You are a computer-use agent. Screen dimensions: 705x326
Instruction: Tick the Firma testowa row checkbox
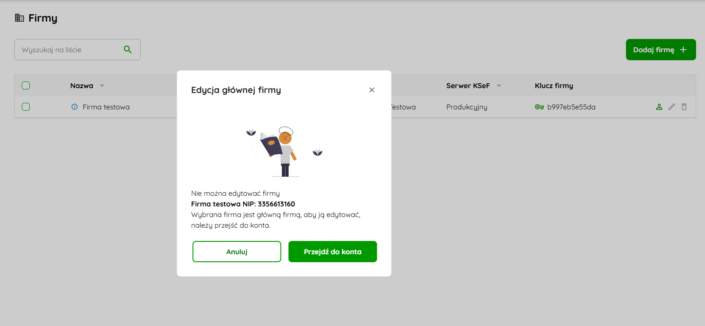[x=26, y=107]
